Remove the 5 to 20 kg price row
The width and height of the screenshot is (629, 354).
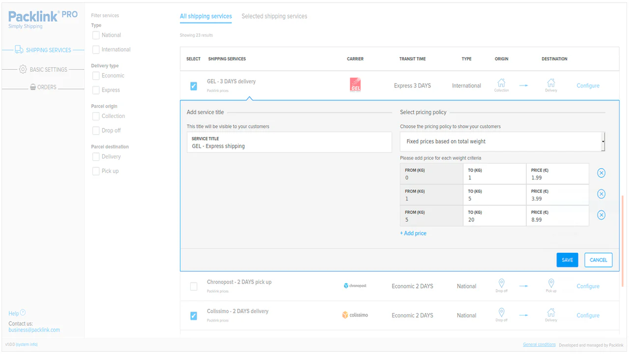(x=601, y=215)
